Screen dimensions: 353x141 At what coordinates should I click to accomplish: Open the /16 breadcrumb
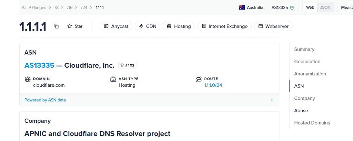[70, 8]
